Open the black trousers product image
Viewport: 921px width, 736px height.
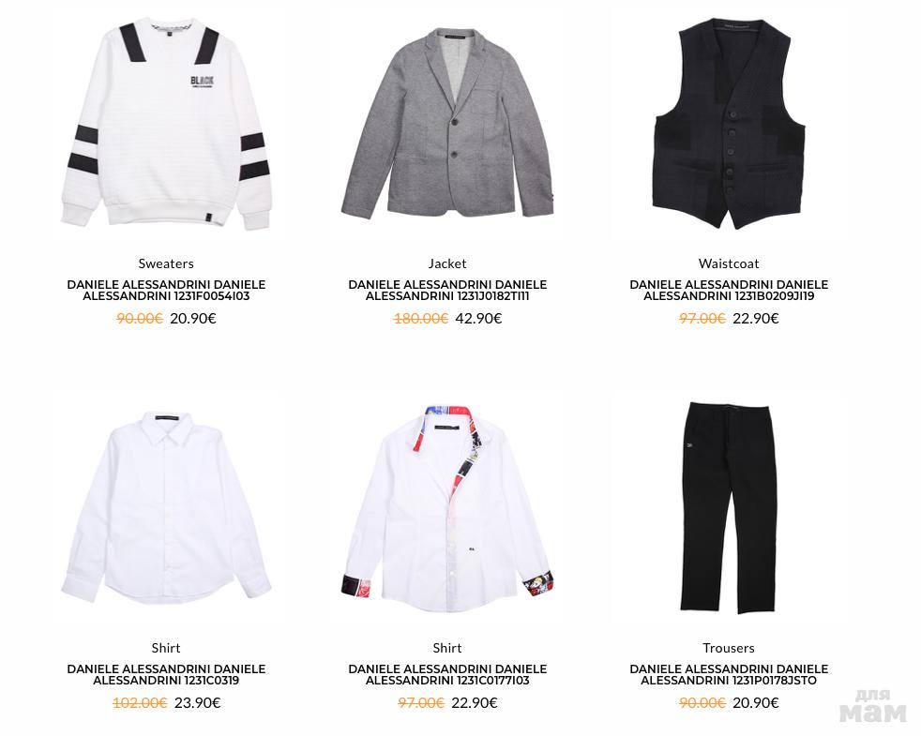(x=729, y=508)
